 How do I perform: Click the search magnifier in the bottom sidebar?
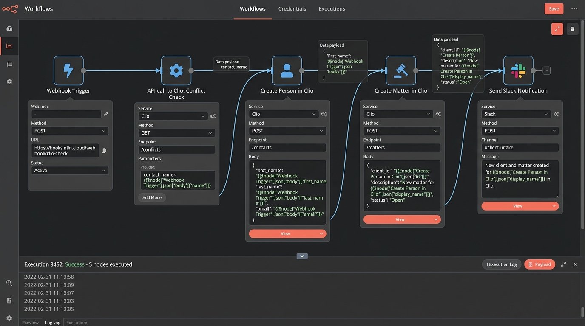tap(9, 282)
